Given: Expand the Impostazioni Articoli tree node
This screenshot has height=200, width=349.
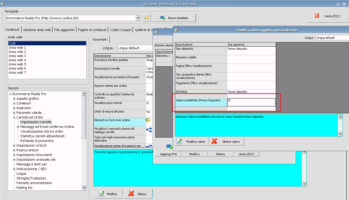Looking at the screenshot, I should (14, 146).
